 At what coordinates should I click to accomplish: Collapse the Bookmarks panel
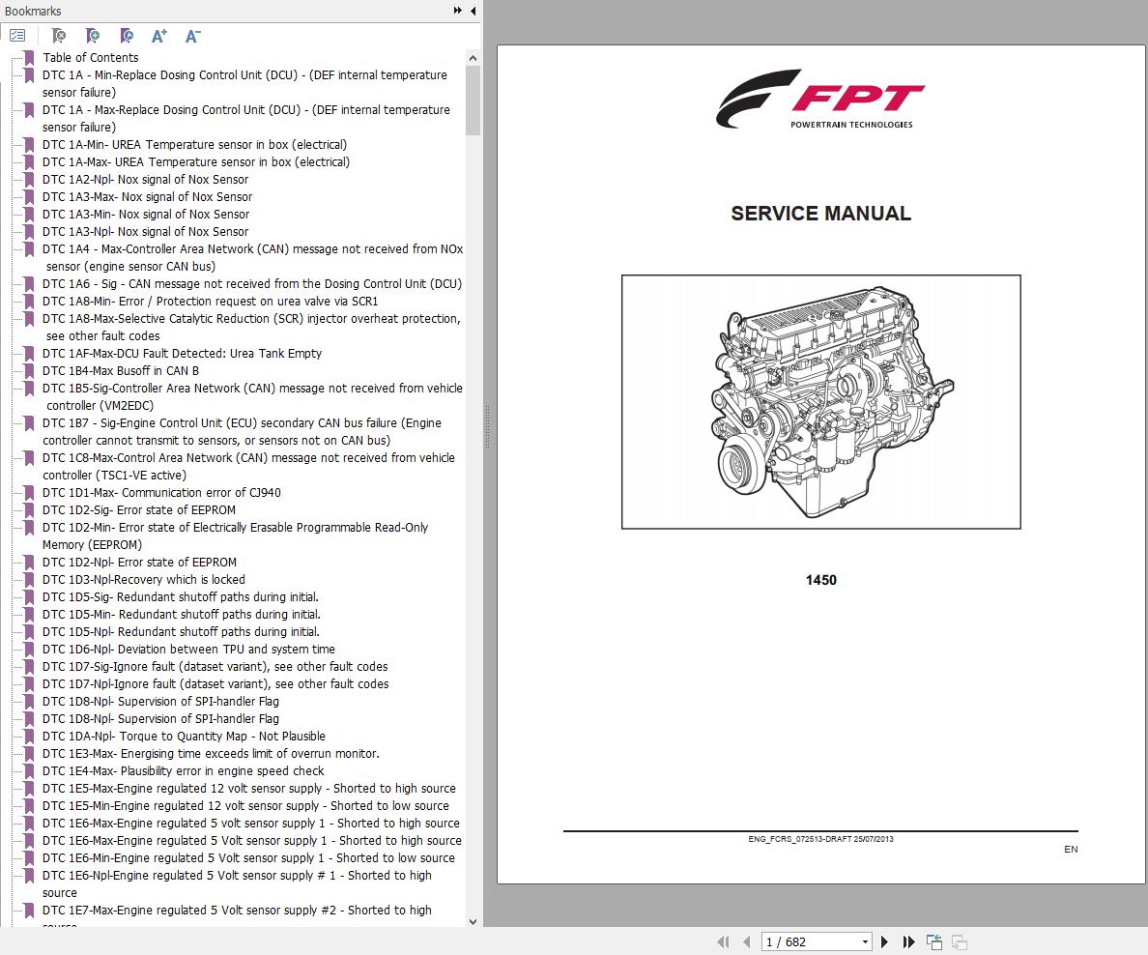click(471, 11)
